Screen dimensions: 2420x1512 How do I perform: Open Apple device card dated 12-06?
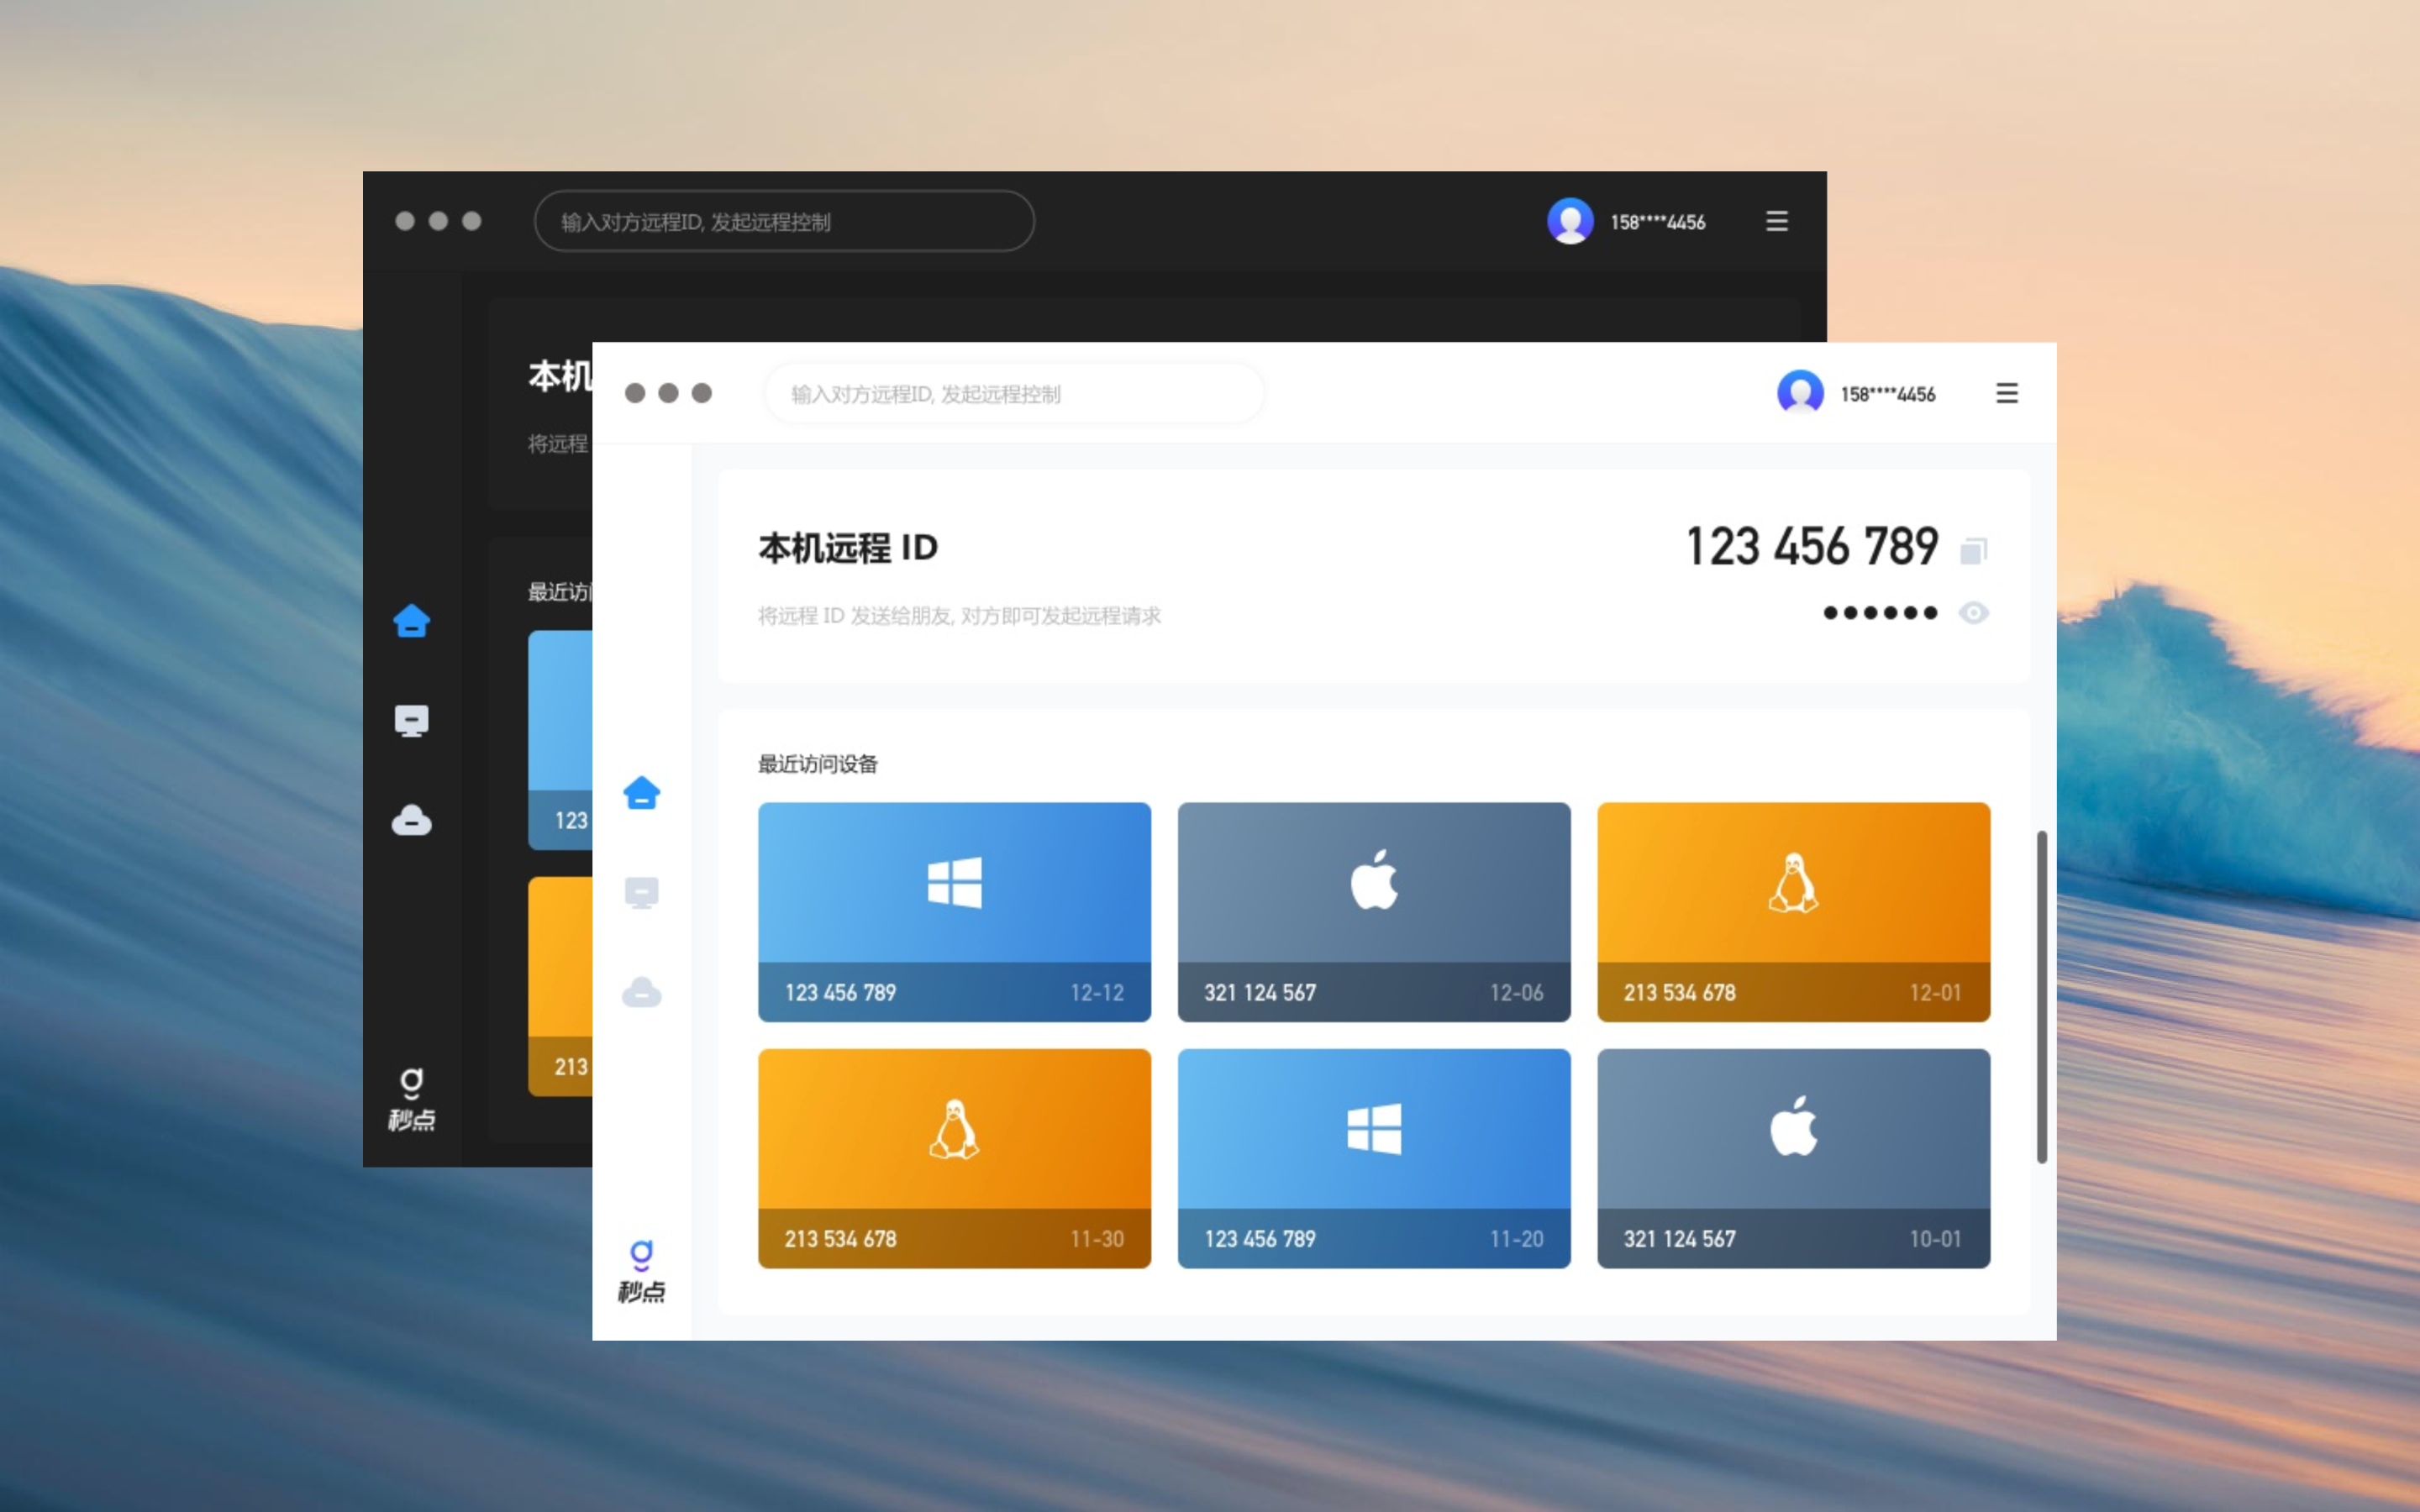1374,912
